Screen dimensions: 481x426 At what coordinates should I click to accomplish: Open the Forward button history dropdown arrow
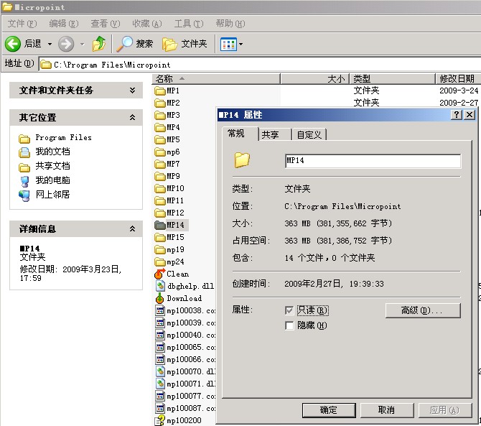coord(82,45)
